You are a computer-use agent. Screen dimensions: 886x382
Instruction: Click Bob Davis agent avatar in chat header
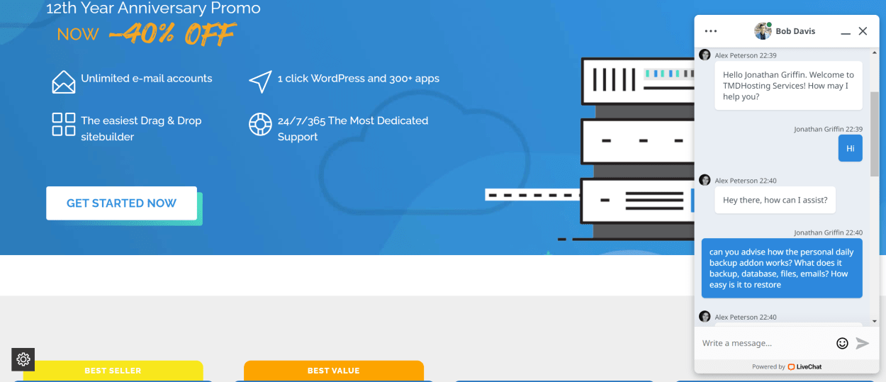click(x=763, y=31)
